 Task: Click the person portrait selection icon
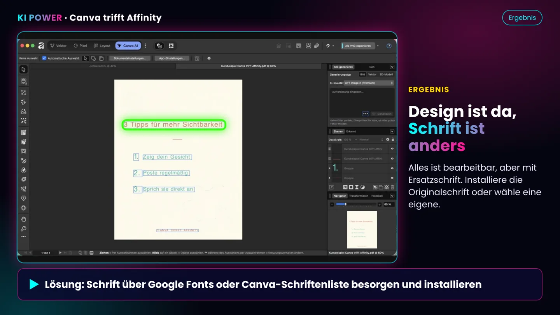tap(308, 46)
